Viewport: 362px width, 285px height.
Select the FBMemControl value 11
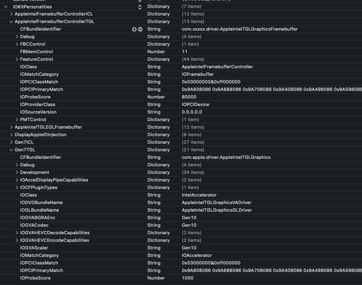coord(184,52)
